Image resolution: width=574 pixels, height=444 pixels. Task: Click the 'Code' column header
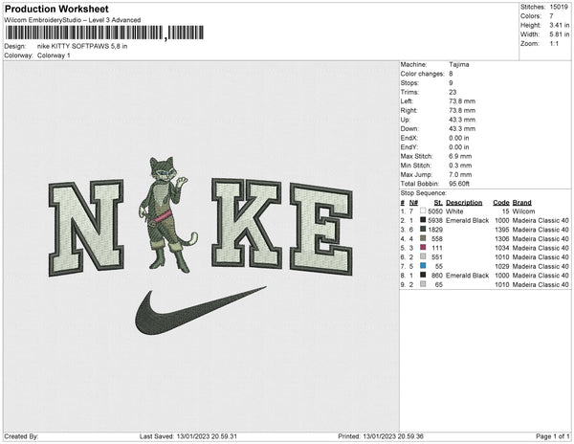tap(501, 203)
